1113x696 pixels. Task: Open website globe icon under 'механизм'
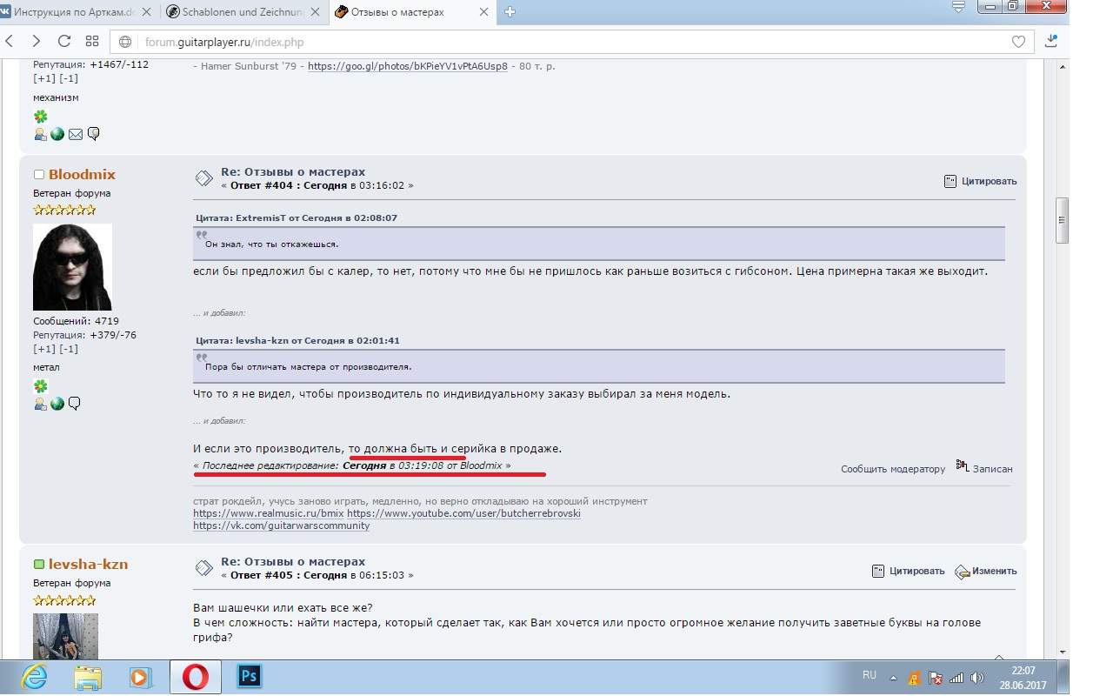[57, 134]
